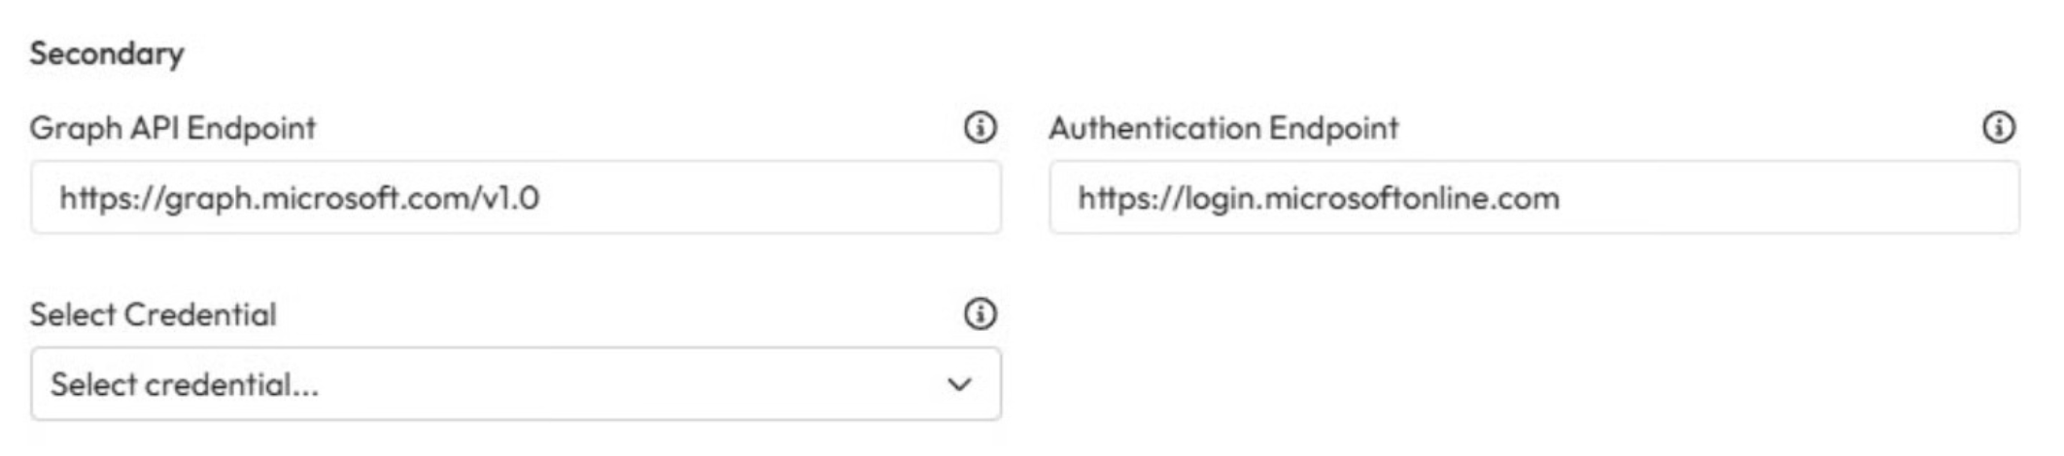2064x456 pixels.
Task: Click the info icon next to Select Credential
Action: coord(980,313)
